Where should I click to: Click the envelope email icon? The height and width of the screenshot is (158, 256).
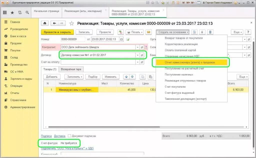click(x=149, y=32)
